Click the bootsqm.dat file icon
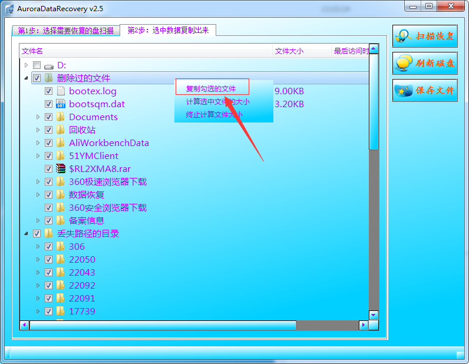 (60, 104)
